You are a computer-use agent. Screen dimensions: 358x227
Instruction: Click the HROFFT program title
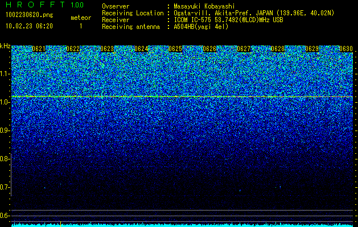coord(35,5)
